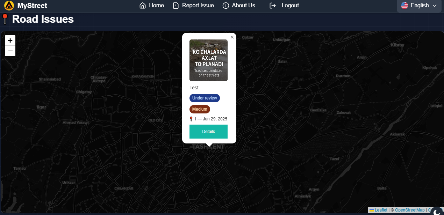
Task: Click the Logout arrow icon
Action: [273, 6]
